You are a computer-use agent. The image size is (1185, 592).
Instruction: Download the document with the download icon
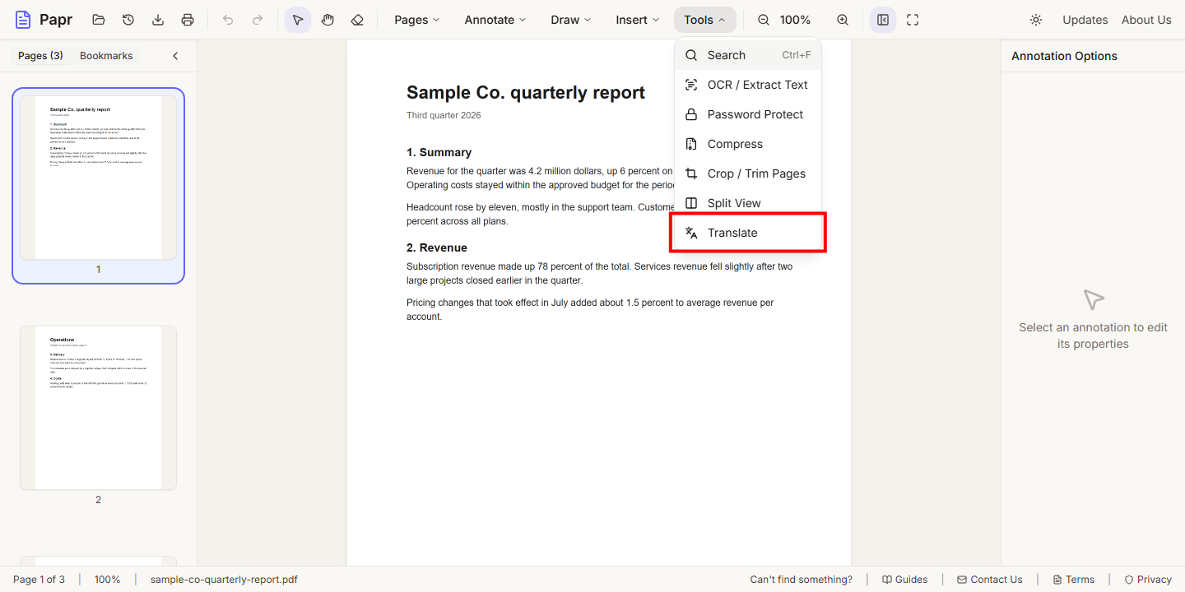tap(158, 20)
